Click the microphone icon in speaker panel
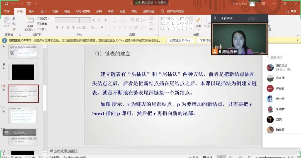The image size is (301, 158). (x=215, y=18)
